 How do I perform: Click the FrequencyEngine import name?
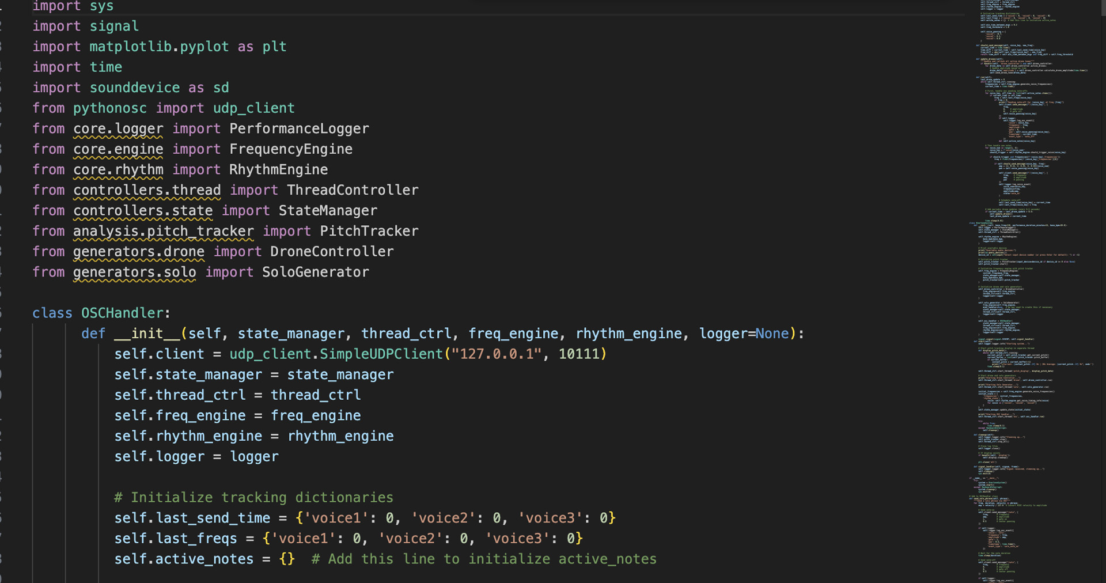290,149
